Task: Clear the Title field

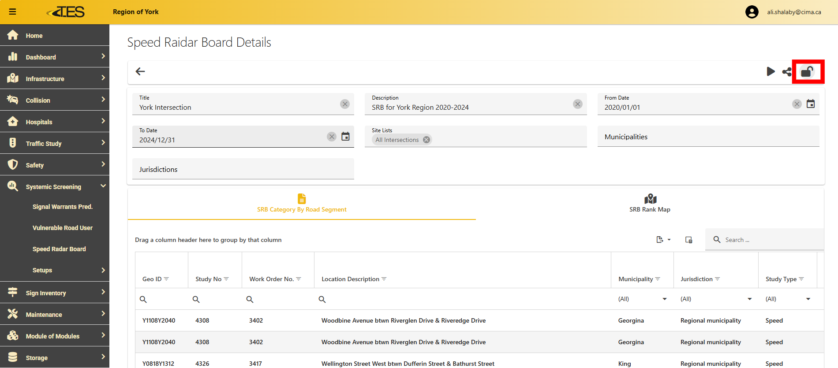Action: 345,104
